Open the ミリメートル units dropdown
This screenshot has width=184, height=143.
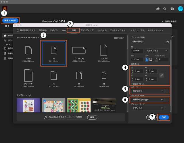click(x=157, y=51)
